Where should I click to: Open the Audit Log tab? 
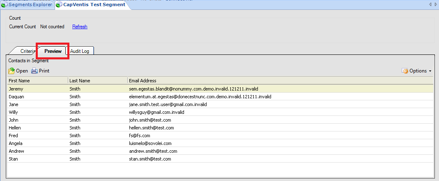coord(82,51)
